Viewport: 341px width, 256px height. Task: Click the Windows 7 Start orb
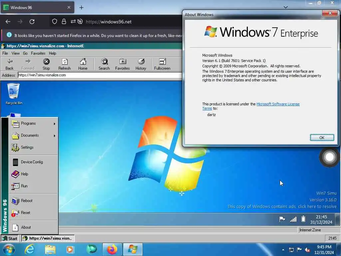coord(9,250)
